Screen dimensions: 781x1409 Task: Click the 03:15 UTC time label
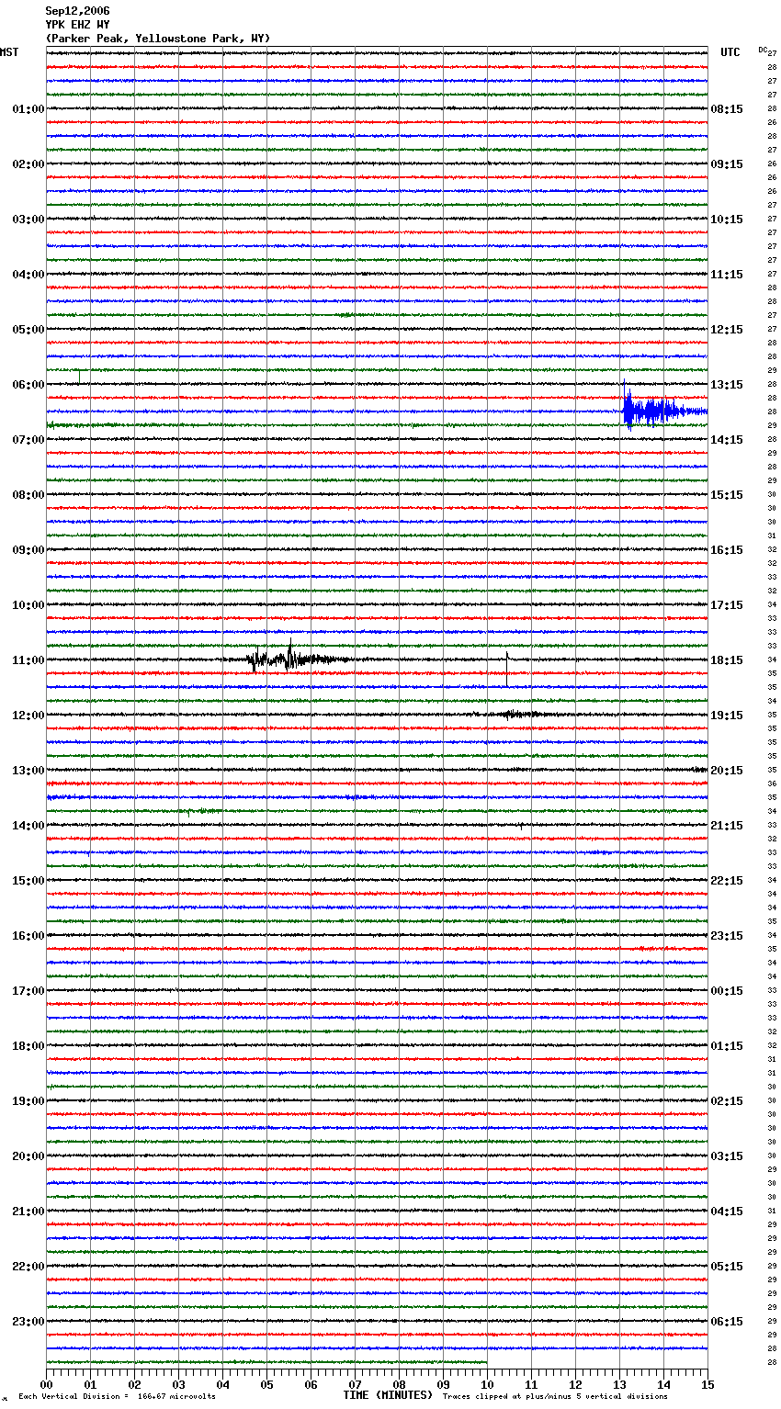point(727,1156)
